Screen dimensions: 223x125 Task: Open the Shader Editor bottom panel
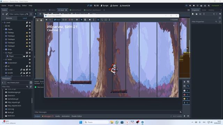coord(77,116)
